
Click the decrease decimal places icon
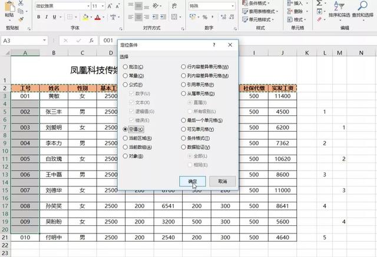click(232, 17)
